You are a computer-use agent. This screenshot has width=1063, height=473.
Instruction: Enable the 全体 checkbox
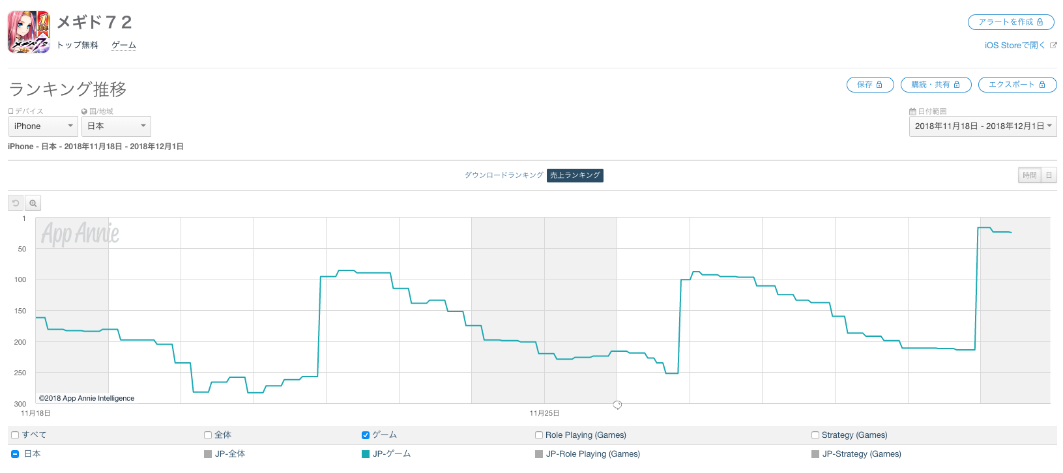208,435
